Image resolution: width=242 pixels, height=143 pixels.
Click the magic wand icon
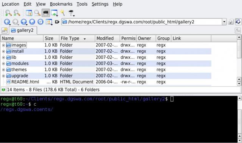[x=63, y=13]
